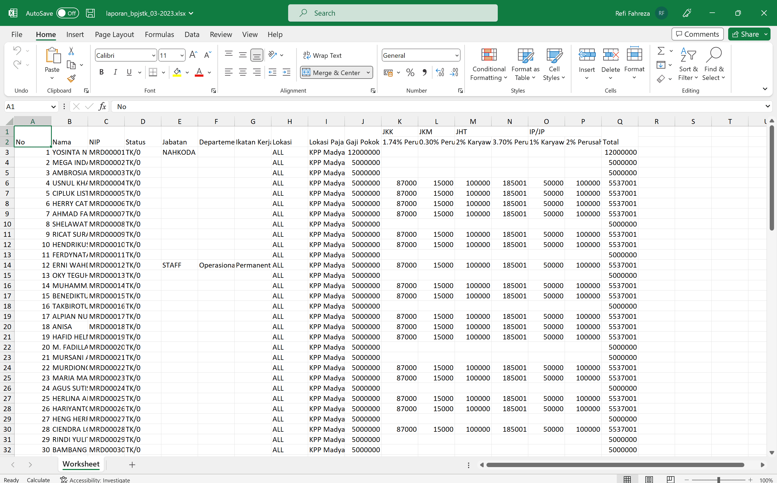Open the font name dropdown
This screenshot has height=483, width=777.
pos(154,55)
